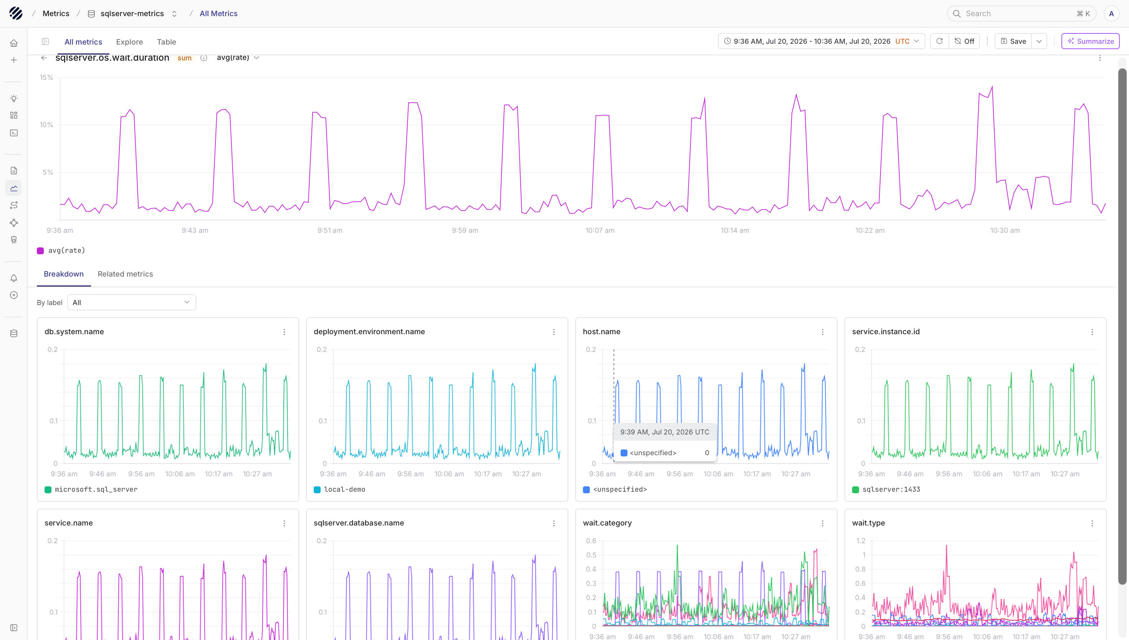Toggle microsoft.sql_server legend series

(91, 490)
